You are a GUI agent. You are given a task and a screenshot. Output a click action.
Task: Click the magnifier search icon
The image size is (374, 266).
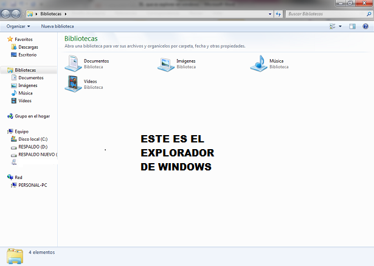[369, 14]
